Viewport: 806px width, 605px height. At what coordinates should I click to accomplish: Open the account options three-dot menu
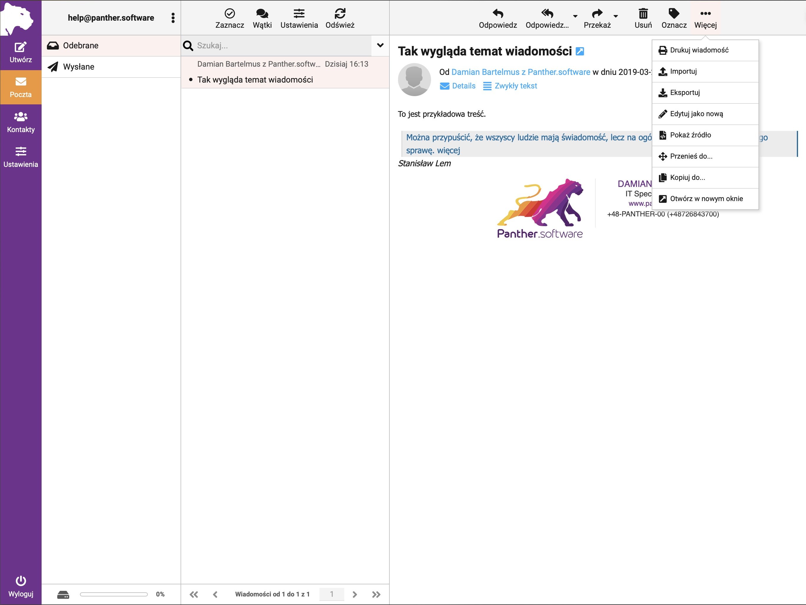(173, 18)
